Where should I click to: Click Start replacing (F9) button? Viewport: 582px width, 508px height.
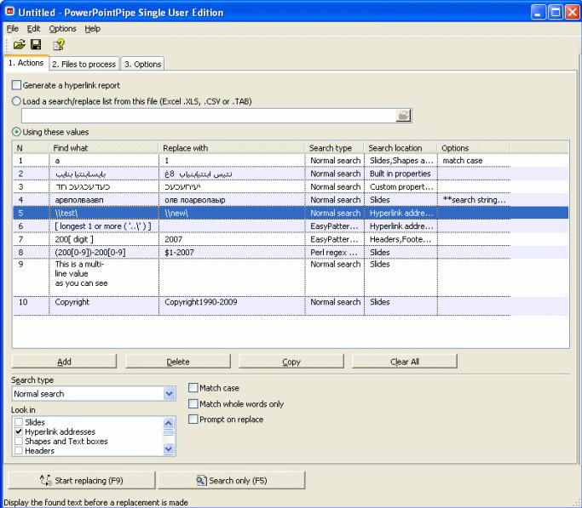tap(81, 480)
